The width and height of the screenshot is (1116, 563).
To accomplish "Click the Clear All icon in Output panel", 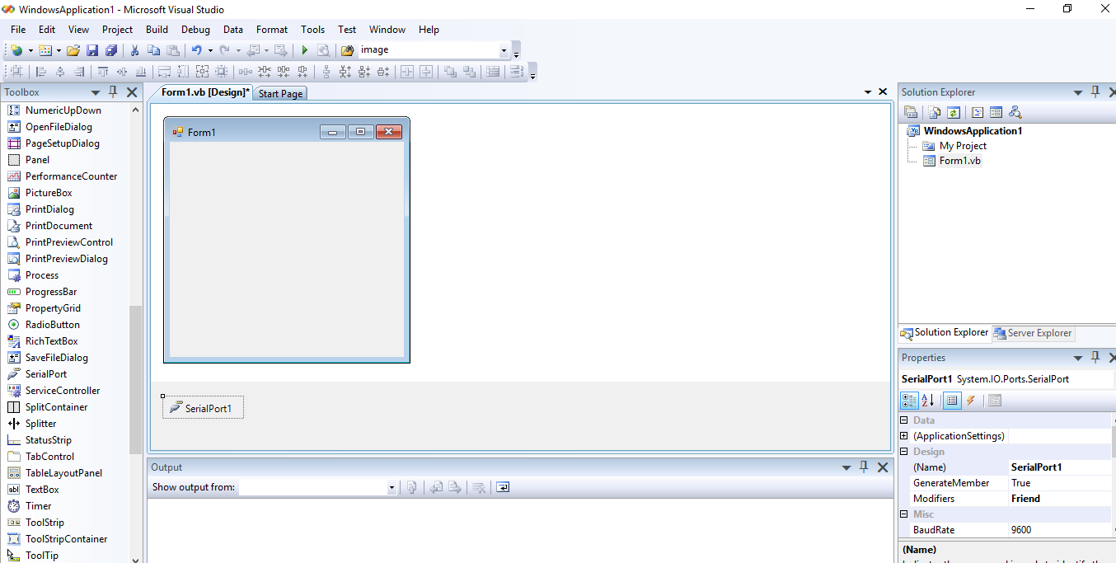I will click(478, 487).
